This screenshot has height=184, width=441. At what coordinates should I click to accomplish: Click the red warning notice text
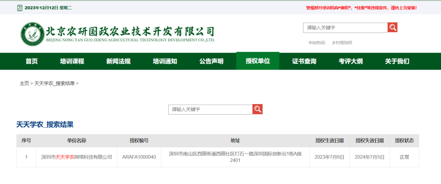[x=361, y=8]
